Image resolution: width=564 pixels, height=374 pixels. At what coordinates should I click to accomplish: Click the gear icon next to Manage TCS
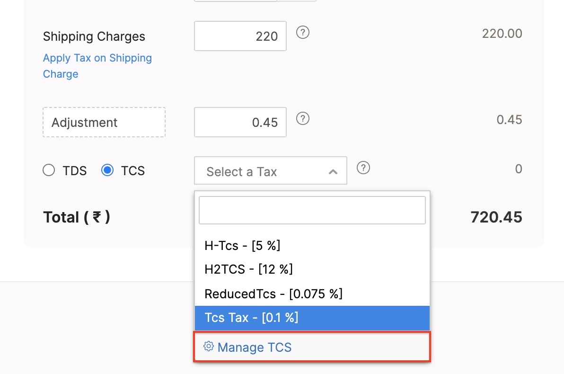click(x=208, y=347)
